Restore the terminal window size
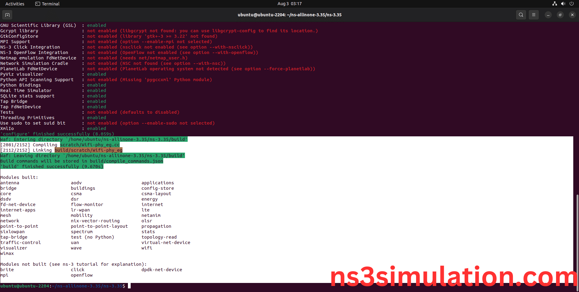This screenshot has width=579, height=292. point(560,15)
